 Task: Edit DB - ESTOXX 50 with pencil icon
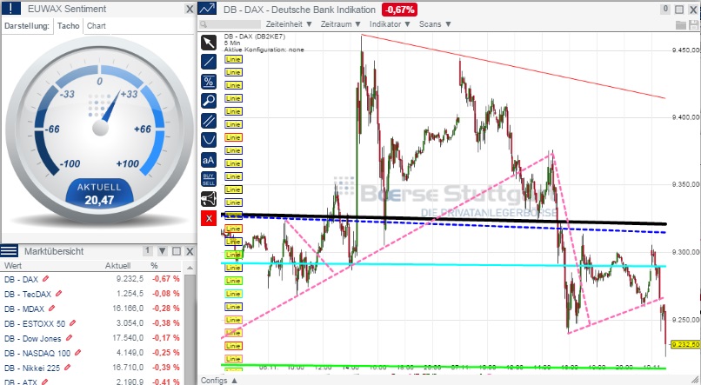coord(72,323)
